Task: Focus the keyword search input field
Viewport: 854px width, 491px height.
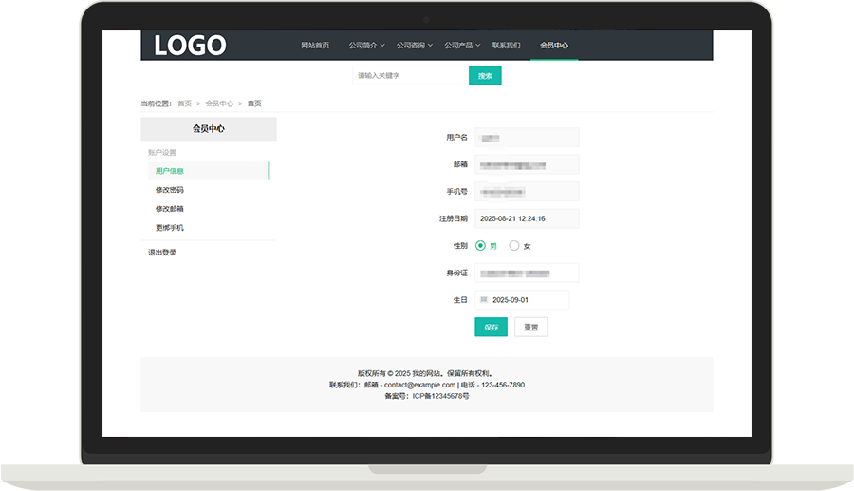Action: [x=410, y=76]
